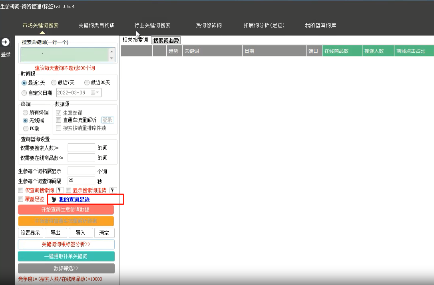Click 仅需要在线商品数<= input field
This screenshot has width=434, height=285.
(81, 158)
